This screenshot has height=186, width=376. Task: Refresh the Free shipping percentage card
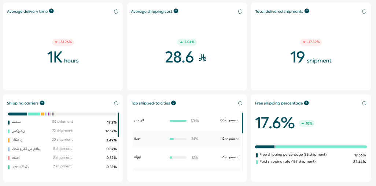[364, 103]
